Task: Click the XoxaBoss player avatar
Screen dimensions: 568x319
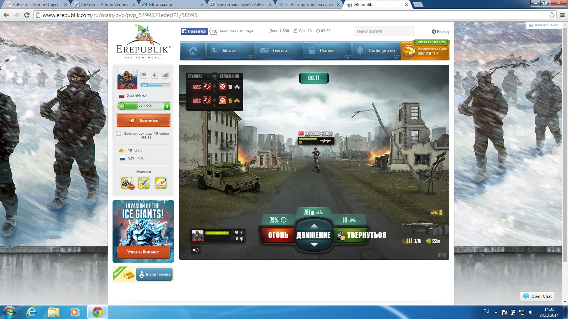Action: 127,79
